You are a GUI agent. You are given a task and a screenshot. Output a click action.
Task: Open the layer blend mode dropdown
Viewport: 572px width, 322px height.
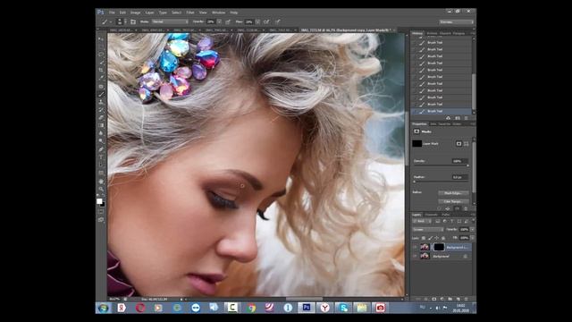(428, 230)
